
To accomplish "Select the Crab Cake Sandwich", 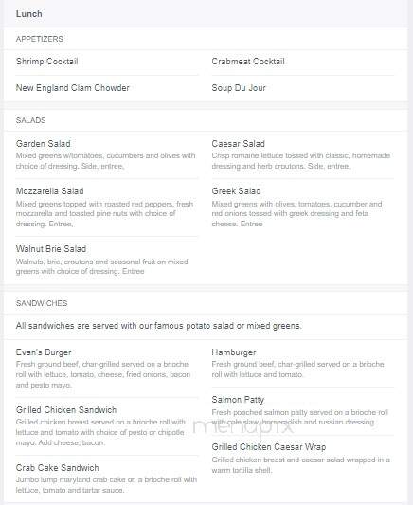I will [x=57, y=467].
